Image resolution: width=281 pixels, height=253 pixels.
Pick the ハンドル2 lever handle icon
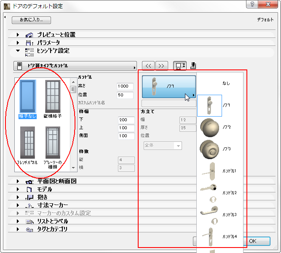click(209, 193)
